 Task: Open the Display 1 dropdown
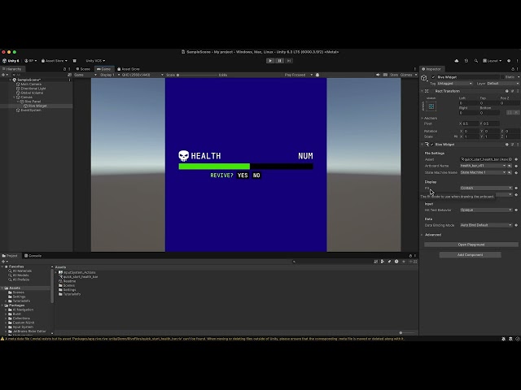pyautogui.click(x=110, y=75)
